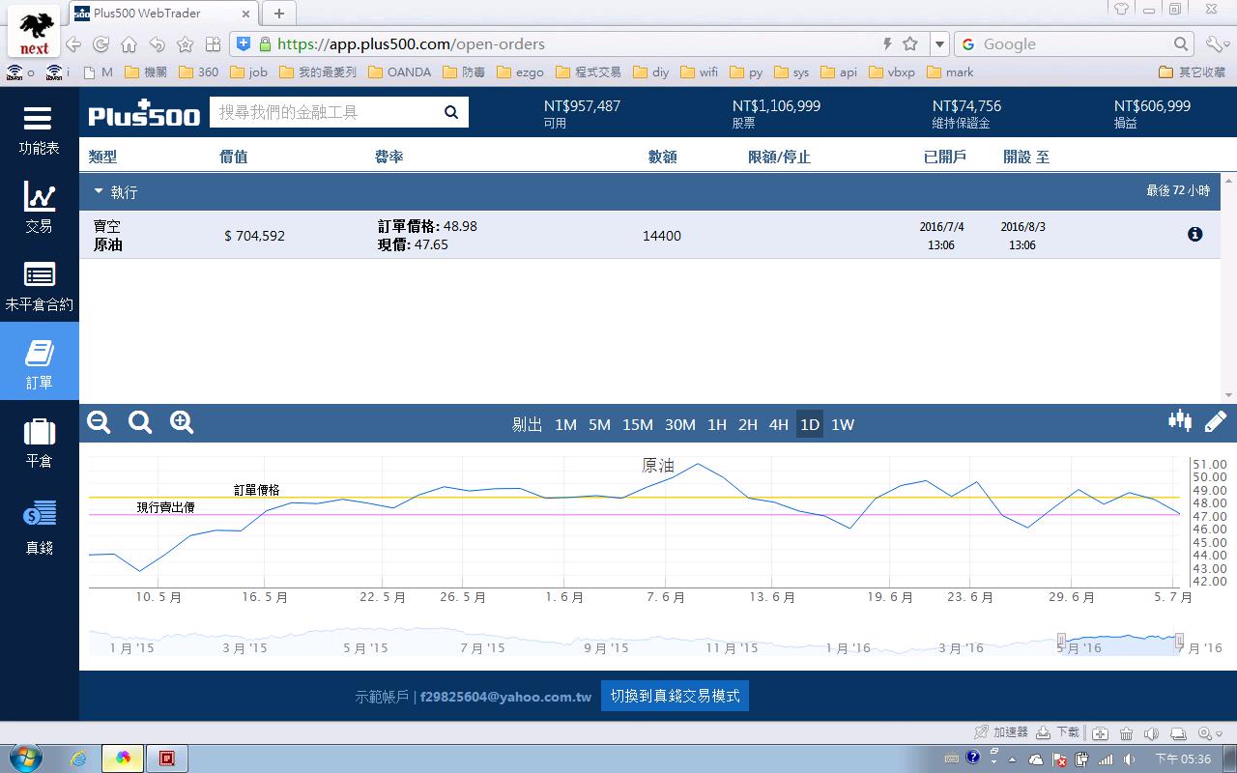Click the browser skin shirt icon
Screen dimensions: 1237x773
click(1121, 10)
